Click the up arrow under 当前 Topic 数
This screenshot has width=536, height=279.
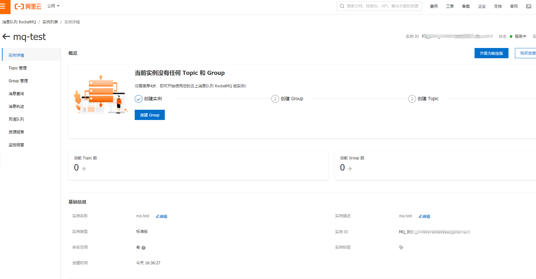click(x=84, y=169)
